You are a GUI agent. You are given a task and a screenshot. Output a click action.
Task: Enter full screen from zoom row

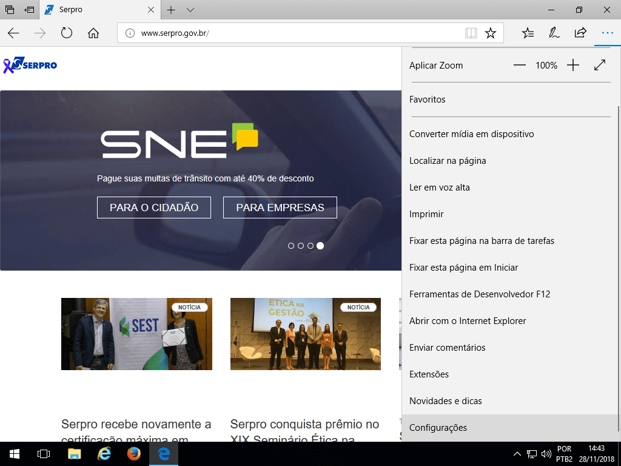pos(600,65)
